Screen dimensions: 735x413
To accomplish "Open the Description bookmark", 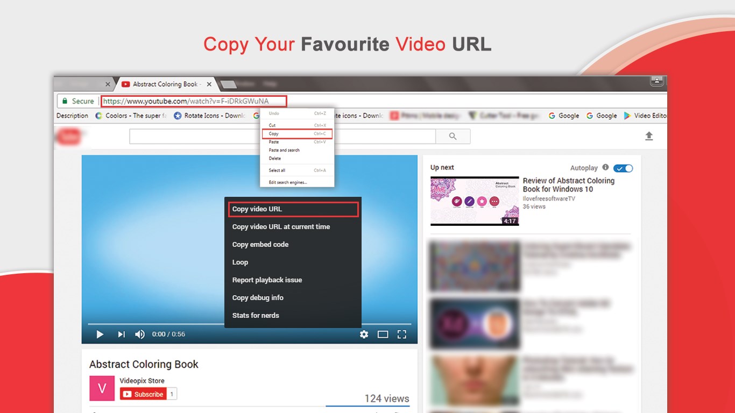I will 72,116.
